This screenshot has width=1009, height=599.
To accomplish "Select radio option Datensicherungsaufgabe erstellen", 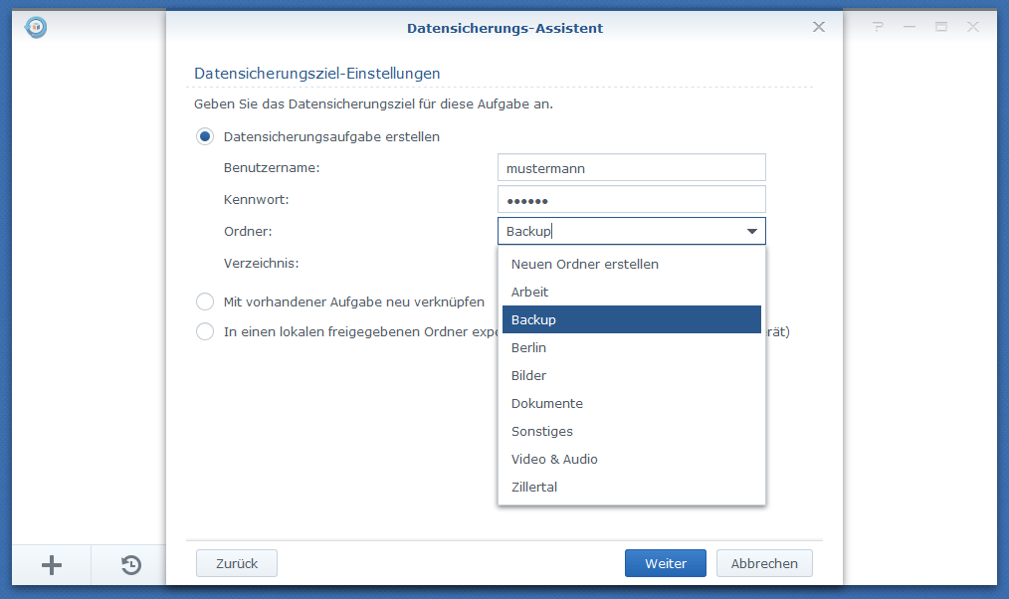I will [x=204, y=136].
